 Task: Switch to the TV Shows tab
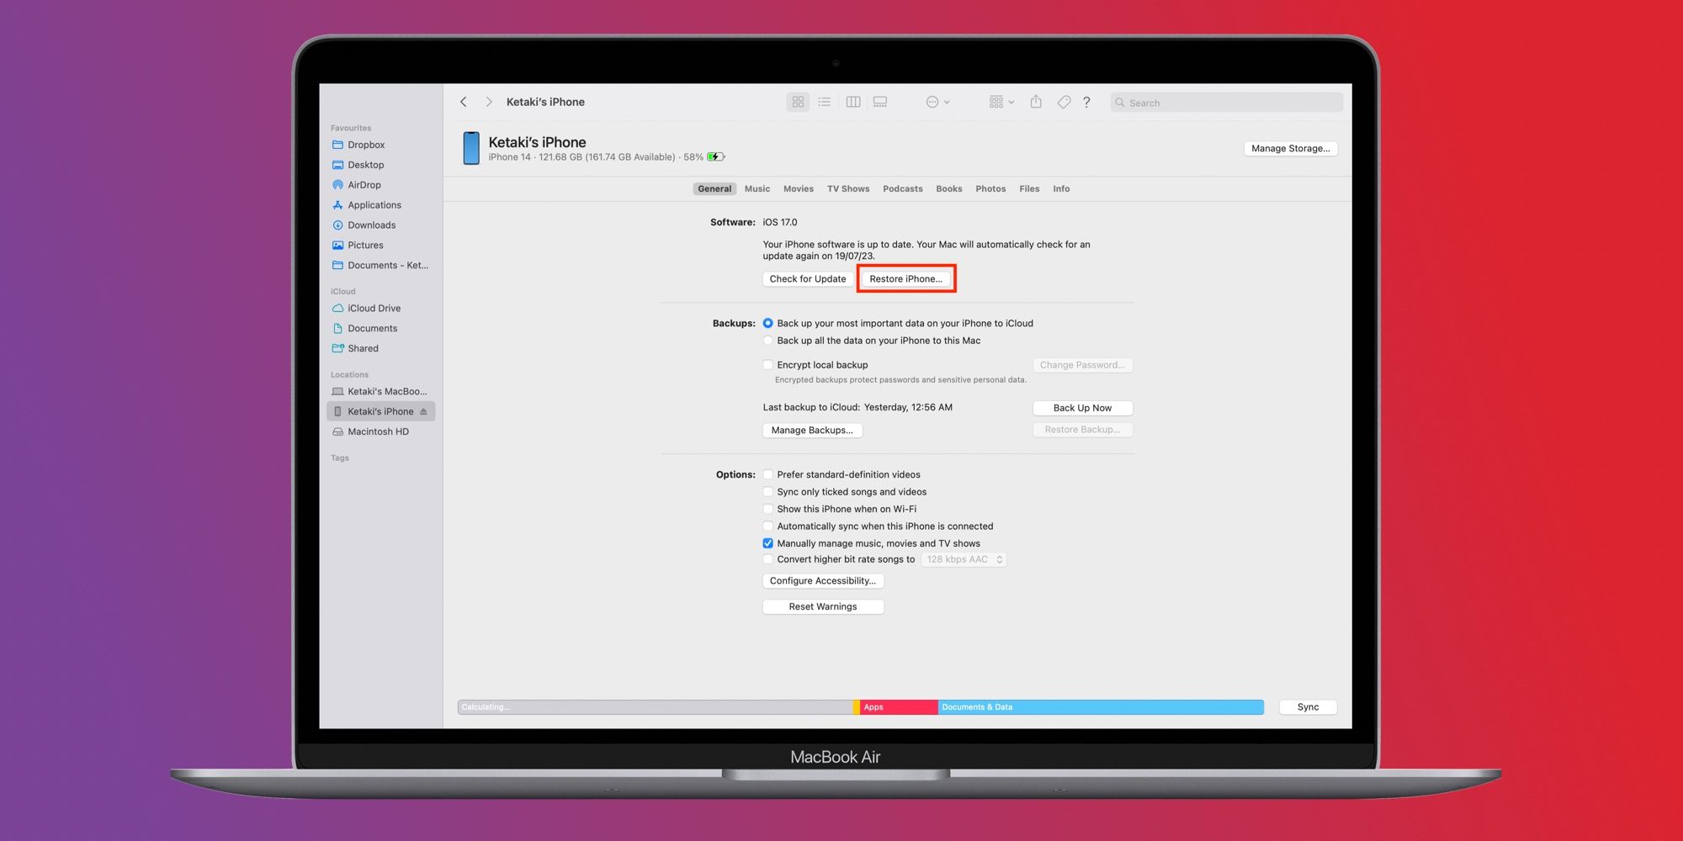[848, 189]
